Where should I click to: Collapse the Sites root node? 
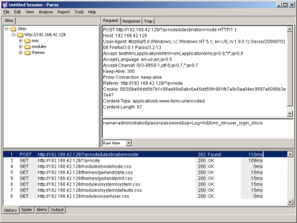click(7, 29)
